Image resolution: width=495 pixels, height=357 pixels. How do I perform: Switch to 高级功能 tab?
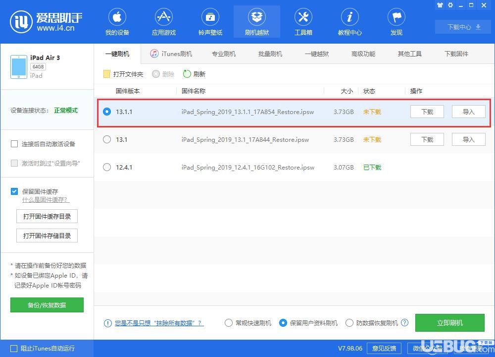click(363, 54)
